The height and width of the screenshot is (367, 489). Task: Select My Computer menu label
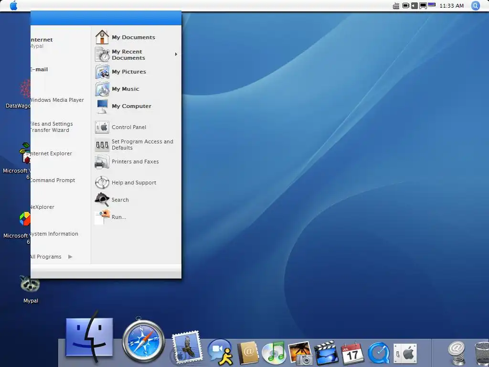(131, 106)
